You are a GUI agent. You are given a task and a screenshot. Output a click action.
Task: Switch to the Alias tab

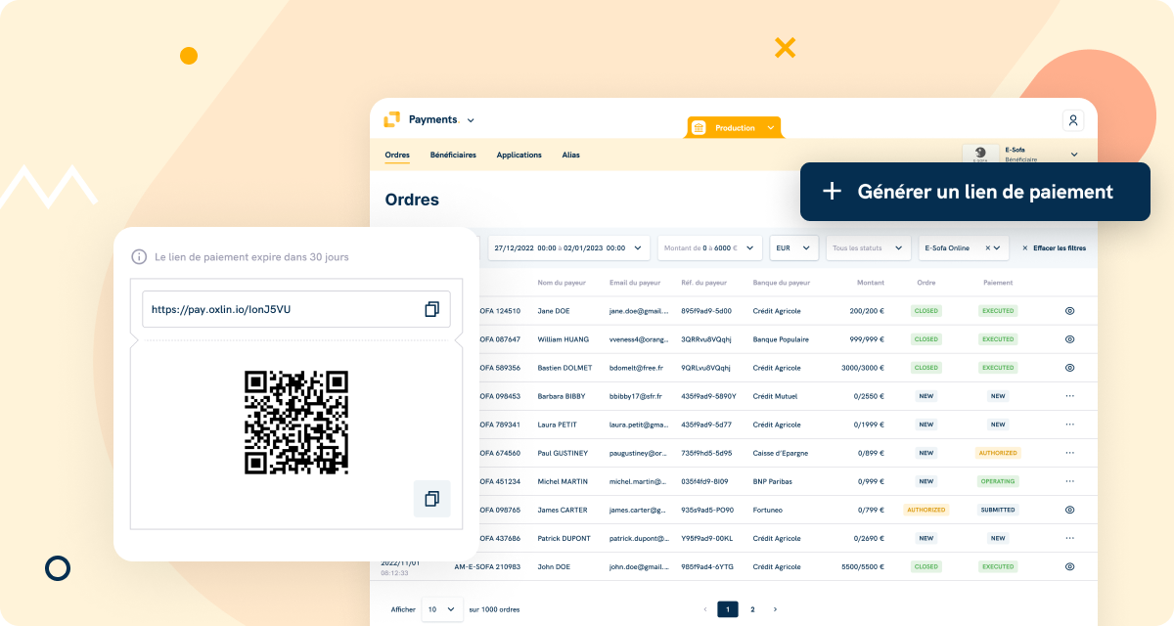[x=570, y=155]
